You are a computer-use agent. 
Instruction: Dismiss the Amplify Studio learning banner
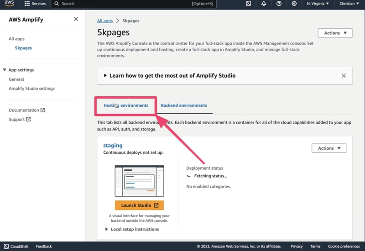tap(344, 76)
